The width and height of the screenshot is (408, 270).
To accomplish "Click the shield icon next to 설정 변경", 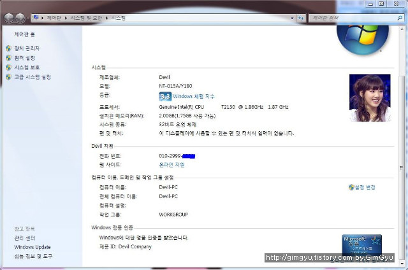I will [351, 187].
